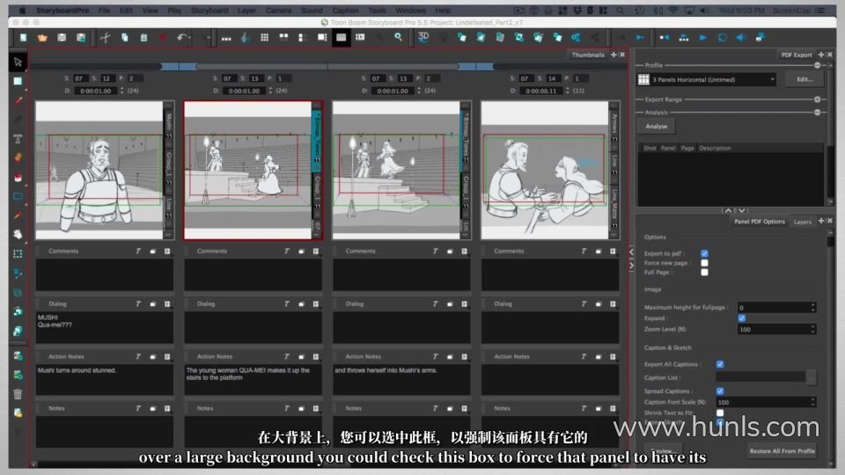Viewport: 845px width, 475px height.
Task: Toggle the Loop playback icon
Action: pos(722,37)
